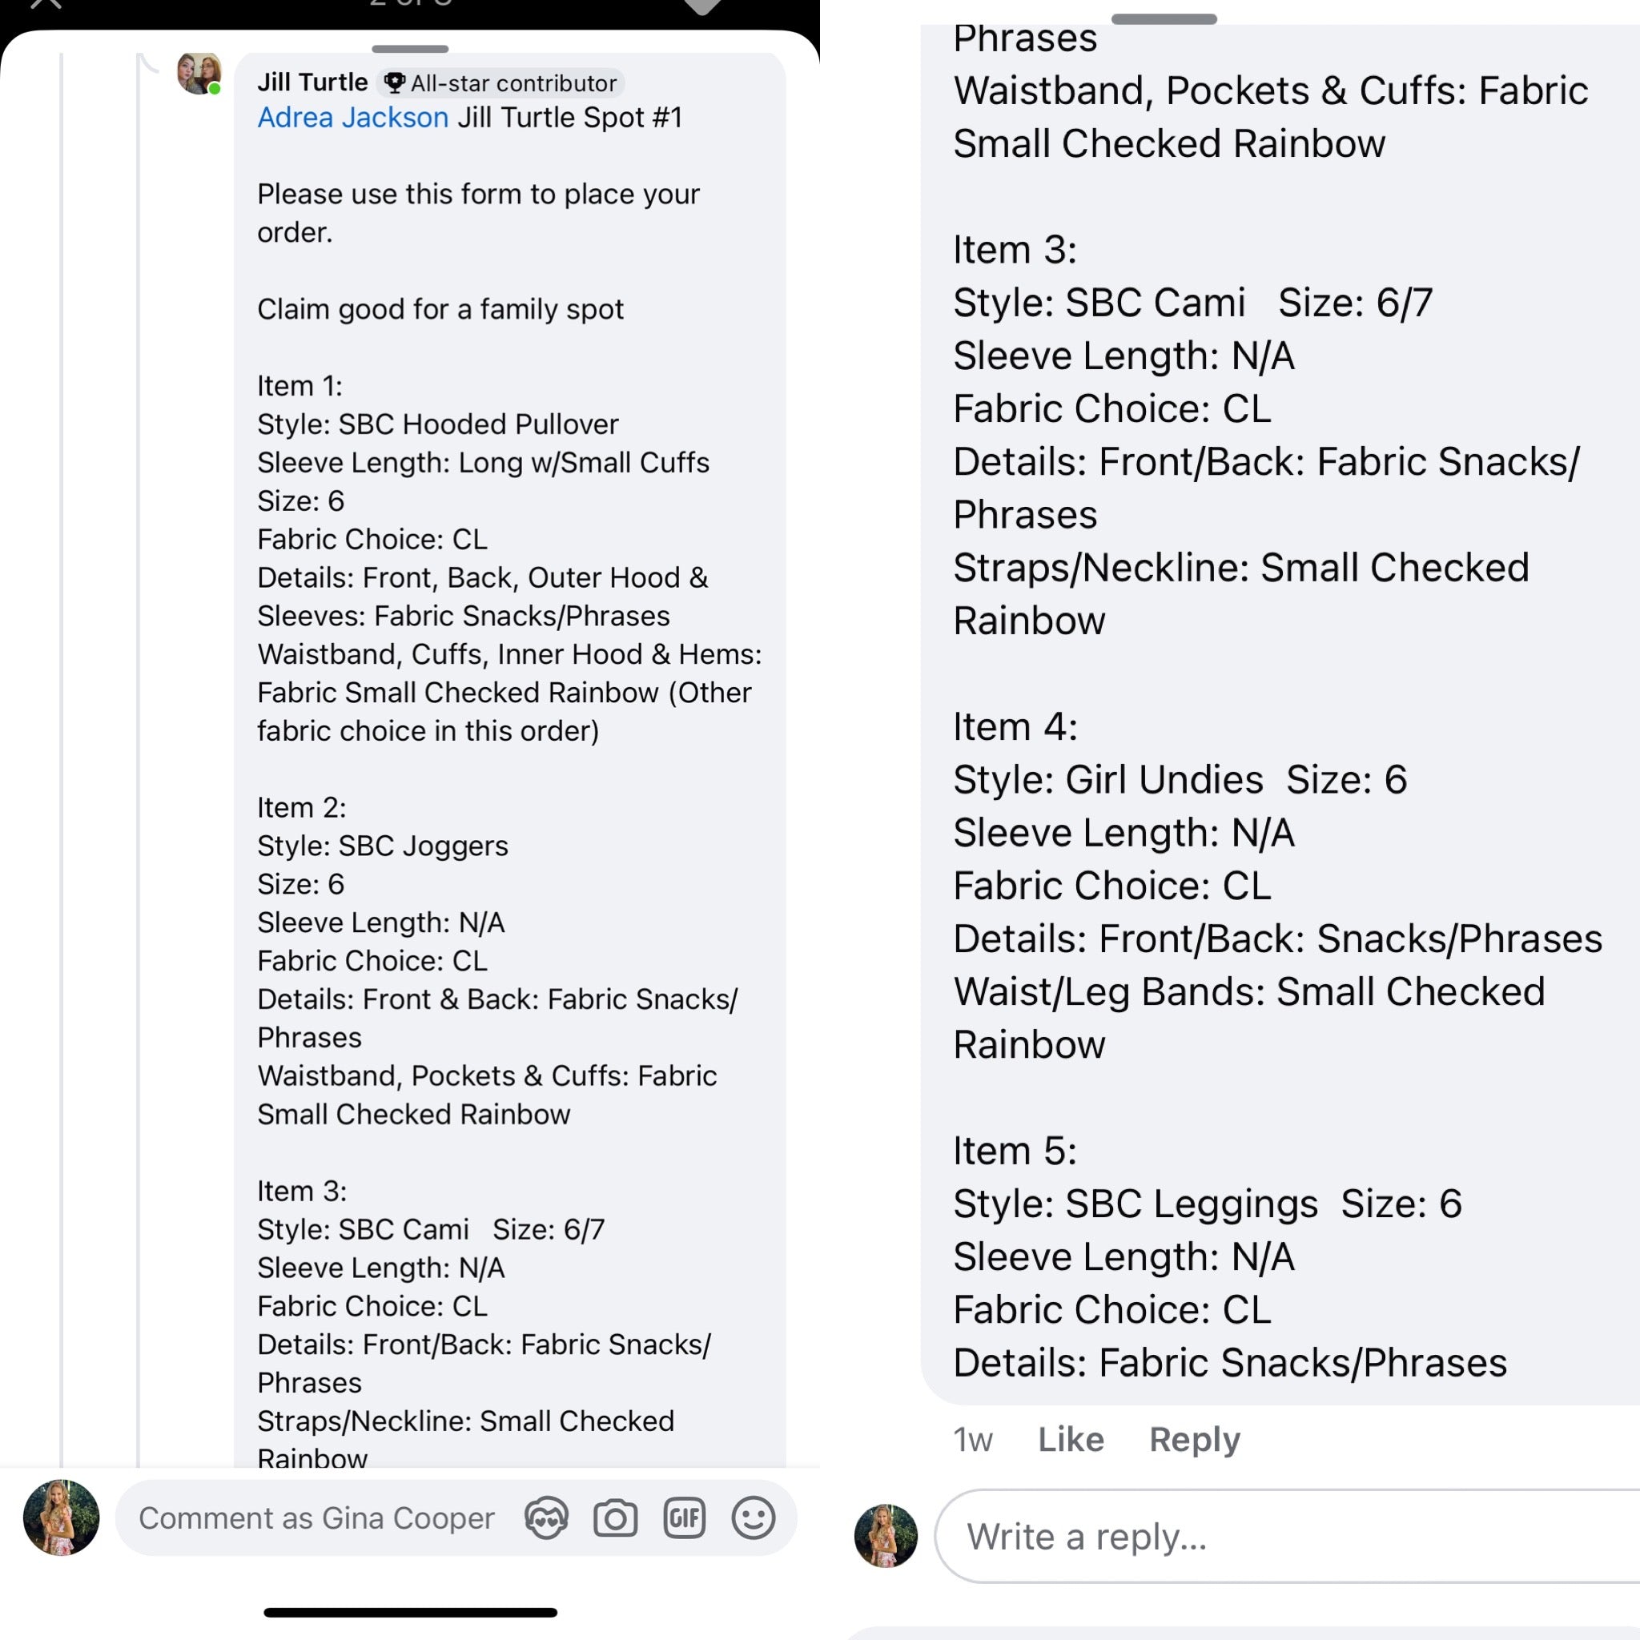Click the Comment as Gina Cooper field

[x=316, y=1517]
